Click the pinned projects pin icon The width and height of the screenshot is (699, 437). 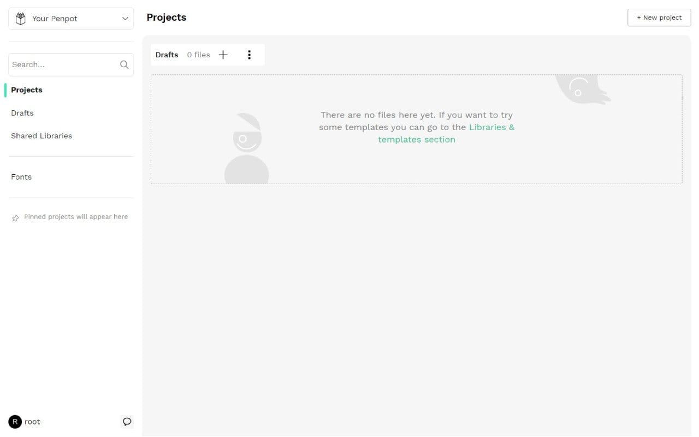[16, 217]
